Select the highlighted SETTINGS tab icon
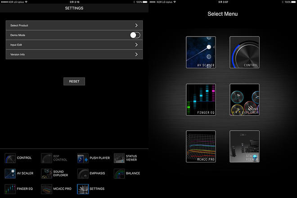Image resolution: width=297 pixels, height=198 pixels. click(83, 189)
